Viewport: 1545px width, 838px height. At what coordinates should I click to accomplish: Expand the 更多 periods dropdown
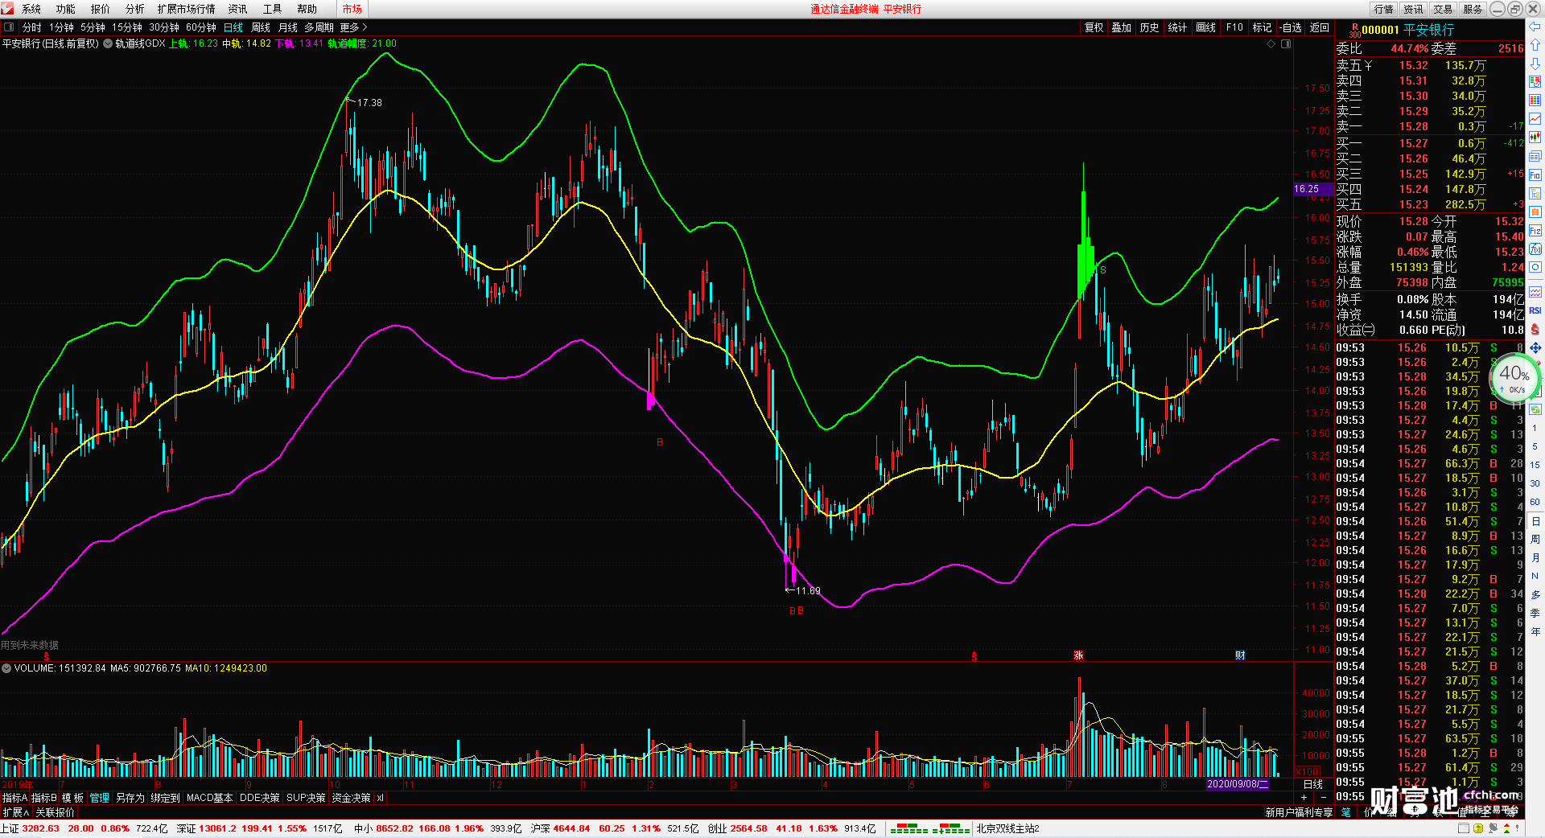[x=353, y=27]
